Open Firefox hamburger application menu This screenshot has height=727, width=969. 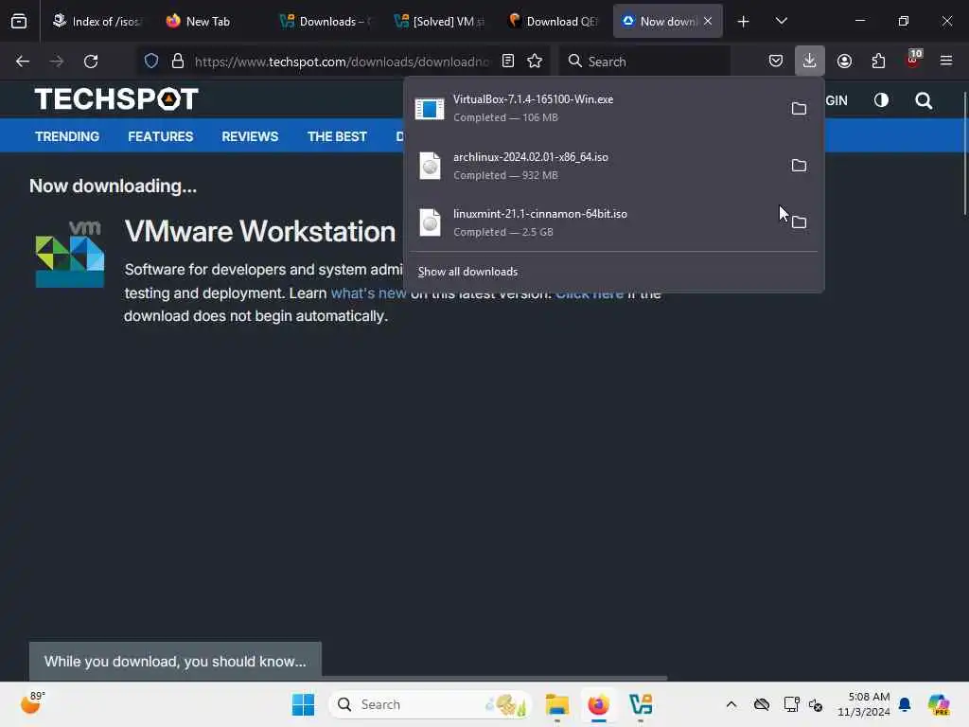(x=946, y=62)
